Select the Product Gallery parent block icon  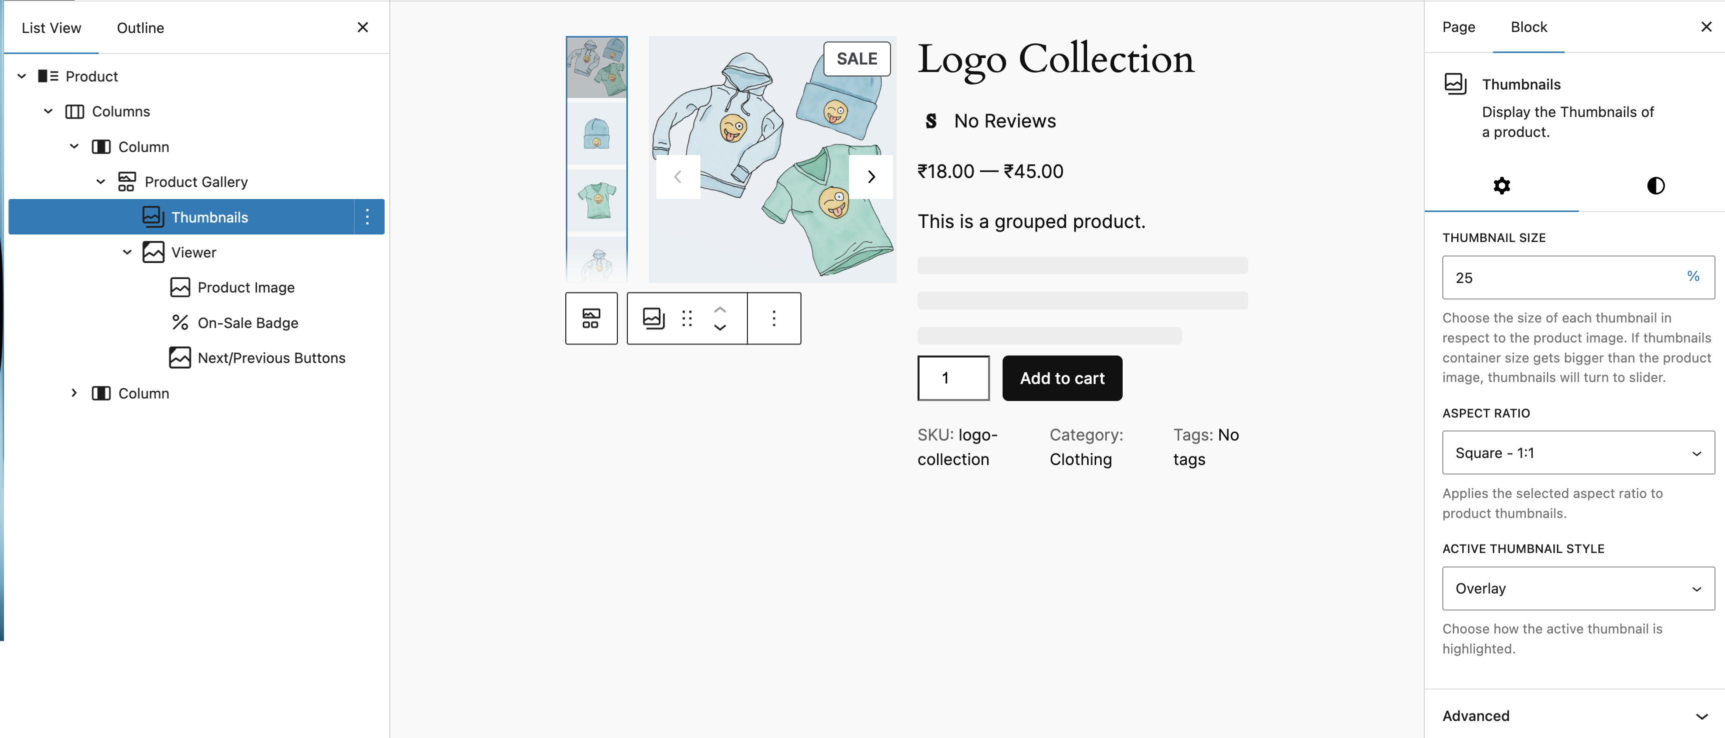[591, 318]
